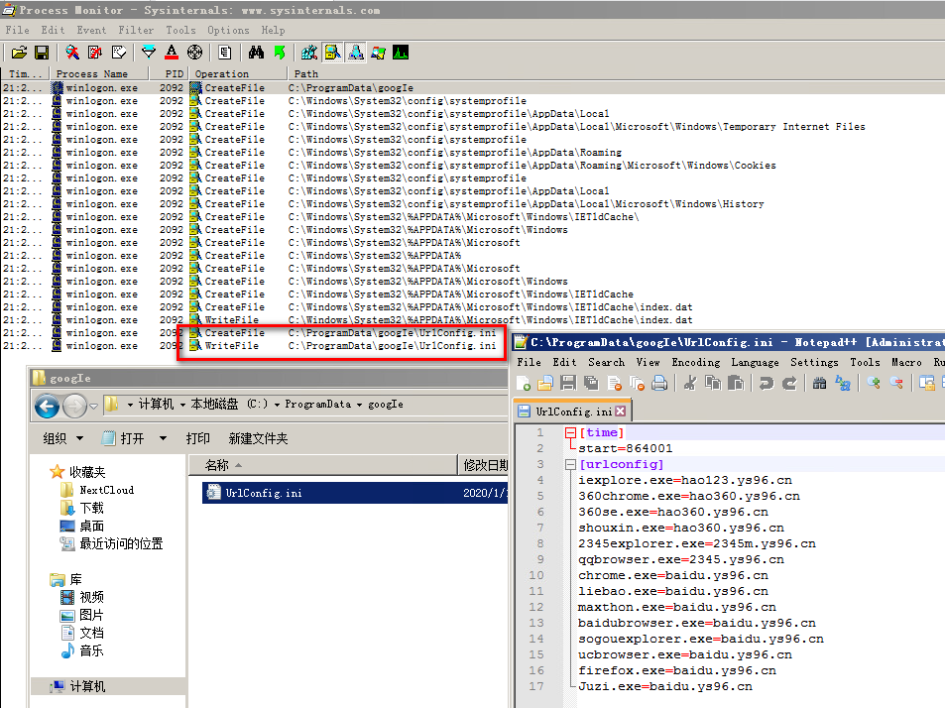Click 打印 in Explorer toolbar

pos(197,438)
